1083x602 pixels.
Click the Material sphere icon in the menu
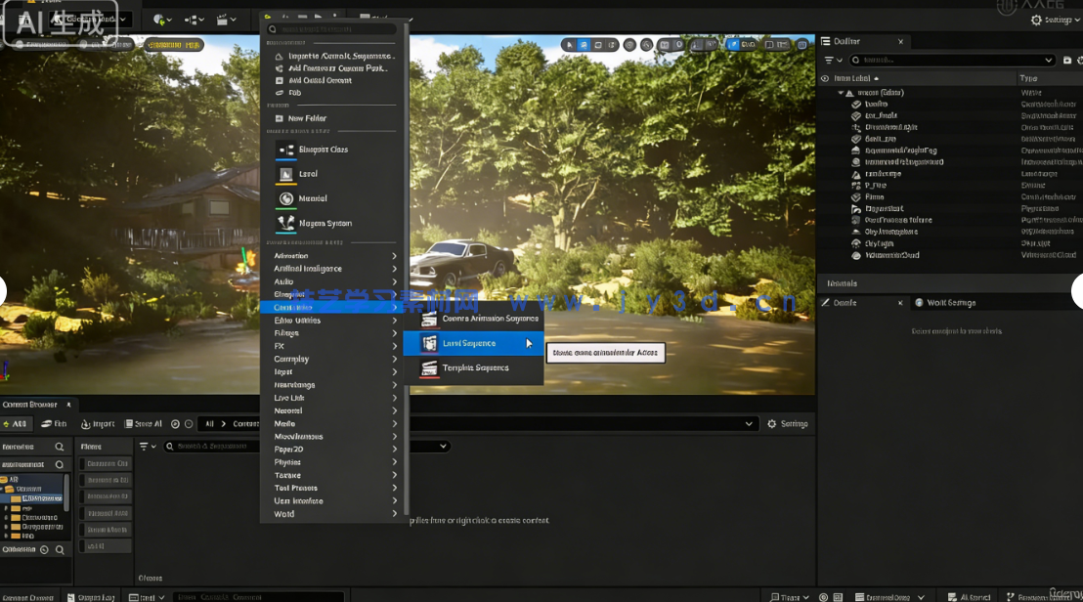tap(285, 198)
